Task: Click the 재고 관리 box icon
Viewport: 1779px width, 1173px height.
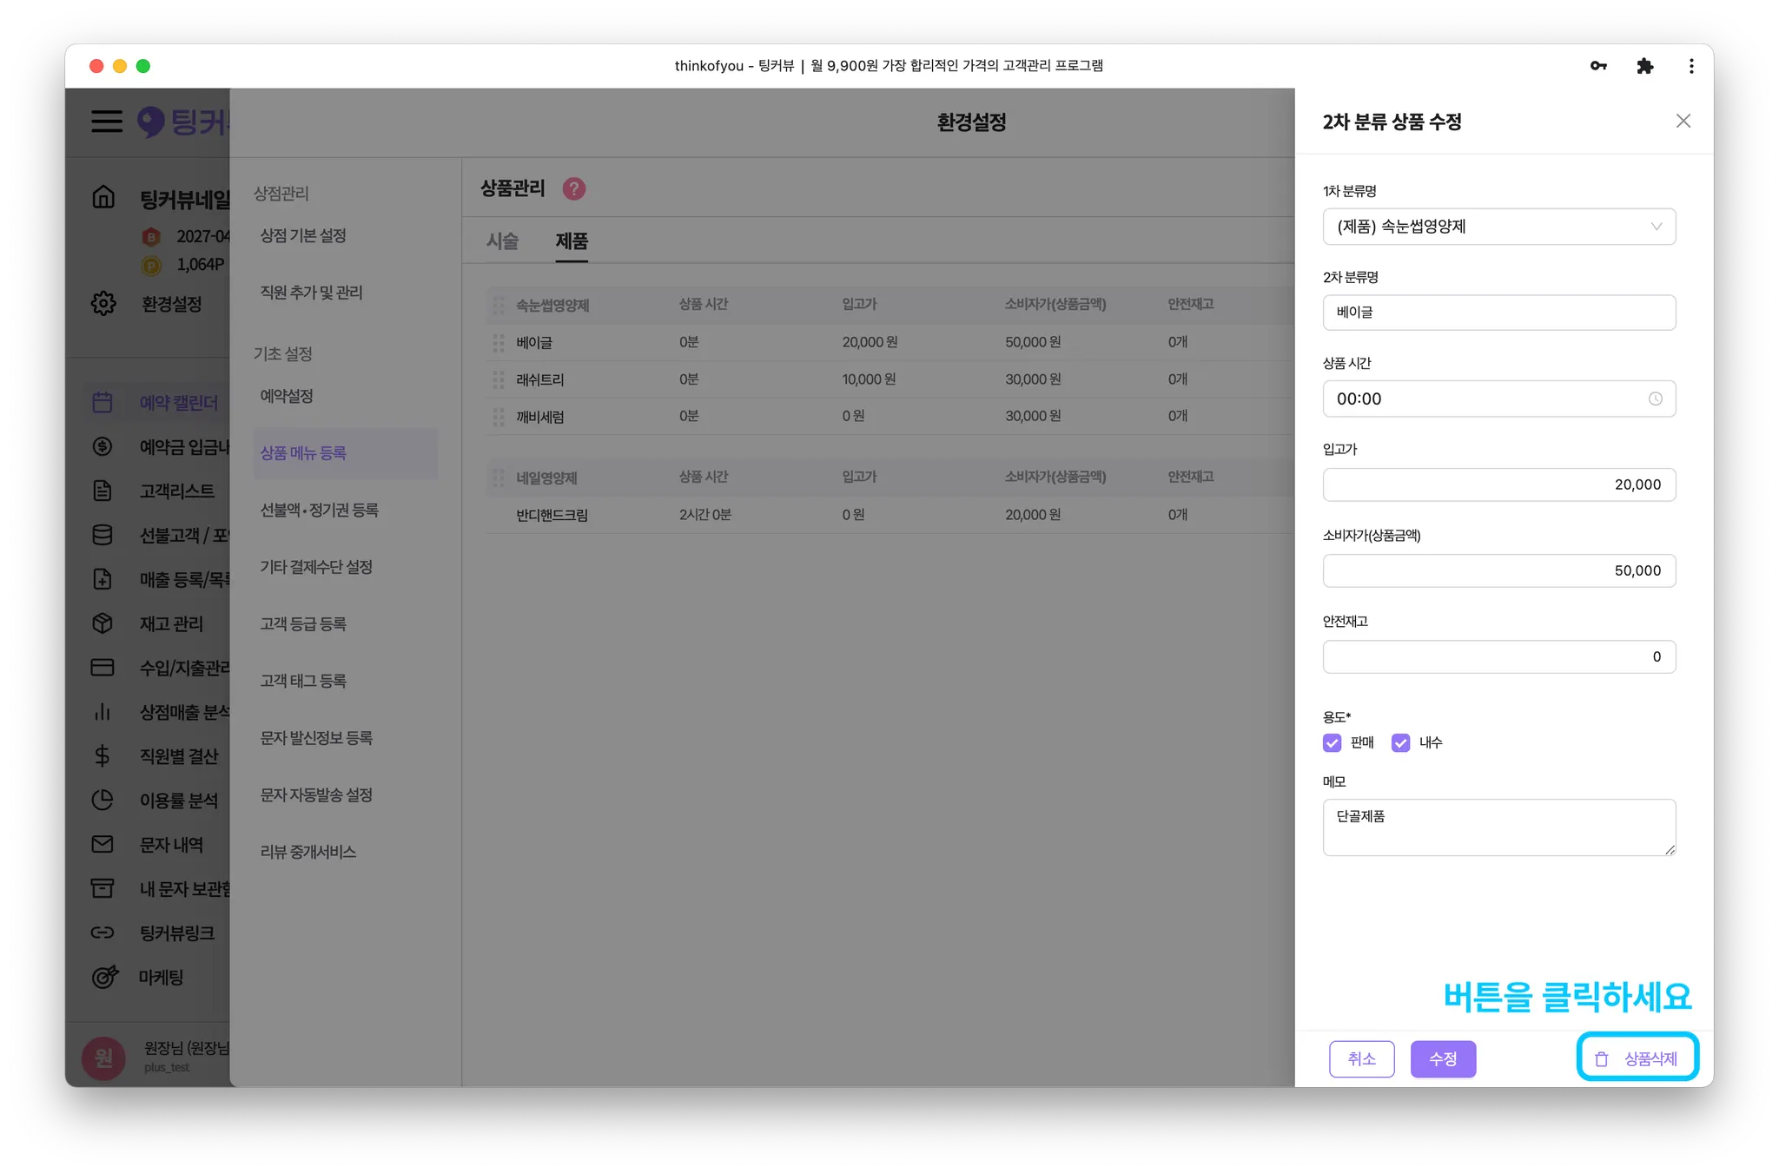Action: point(103,623)
